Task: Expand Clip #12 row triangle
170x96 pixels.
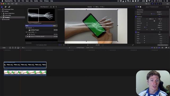Action: 28,34
